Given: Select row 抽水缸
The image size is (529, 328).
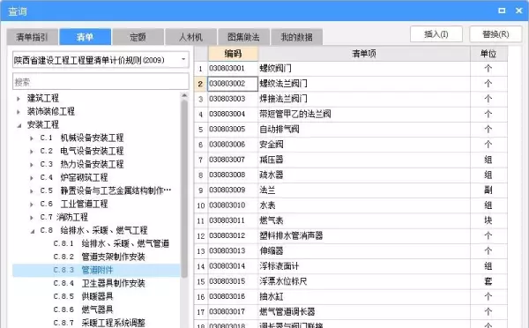Looking at the screenshot, I should [x=351, y=296].
